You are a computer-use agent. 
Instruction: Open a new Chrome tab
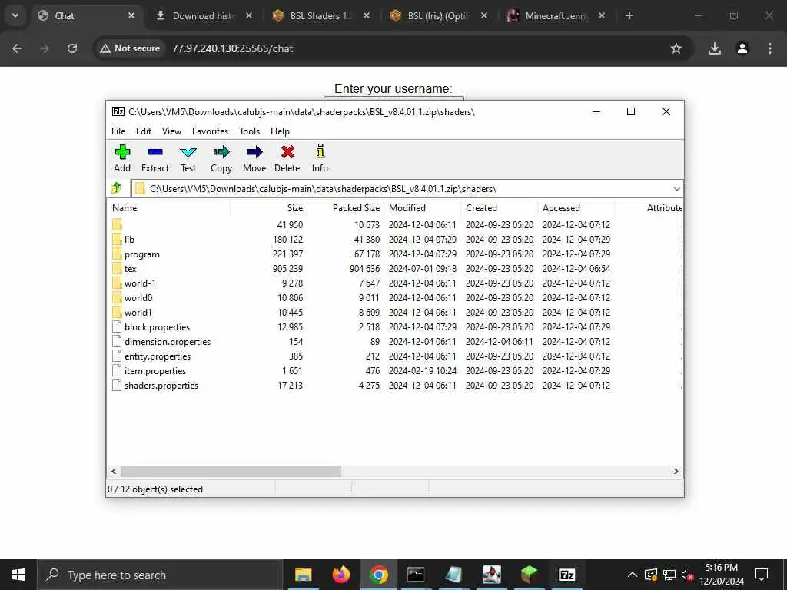click(629, 15)
